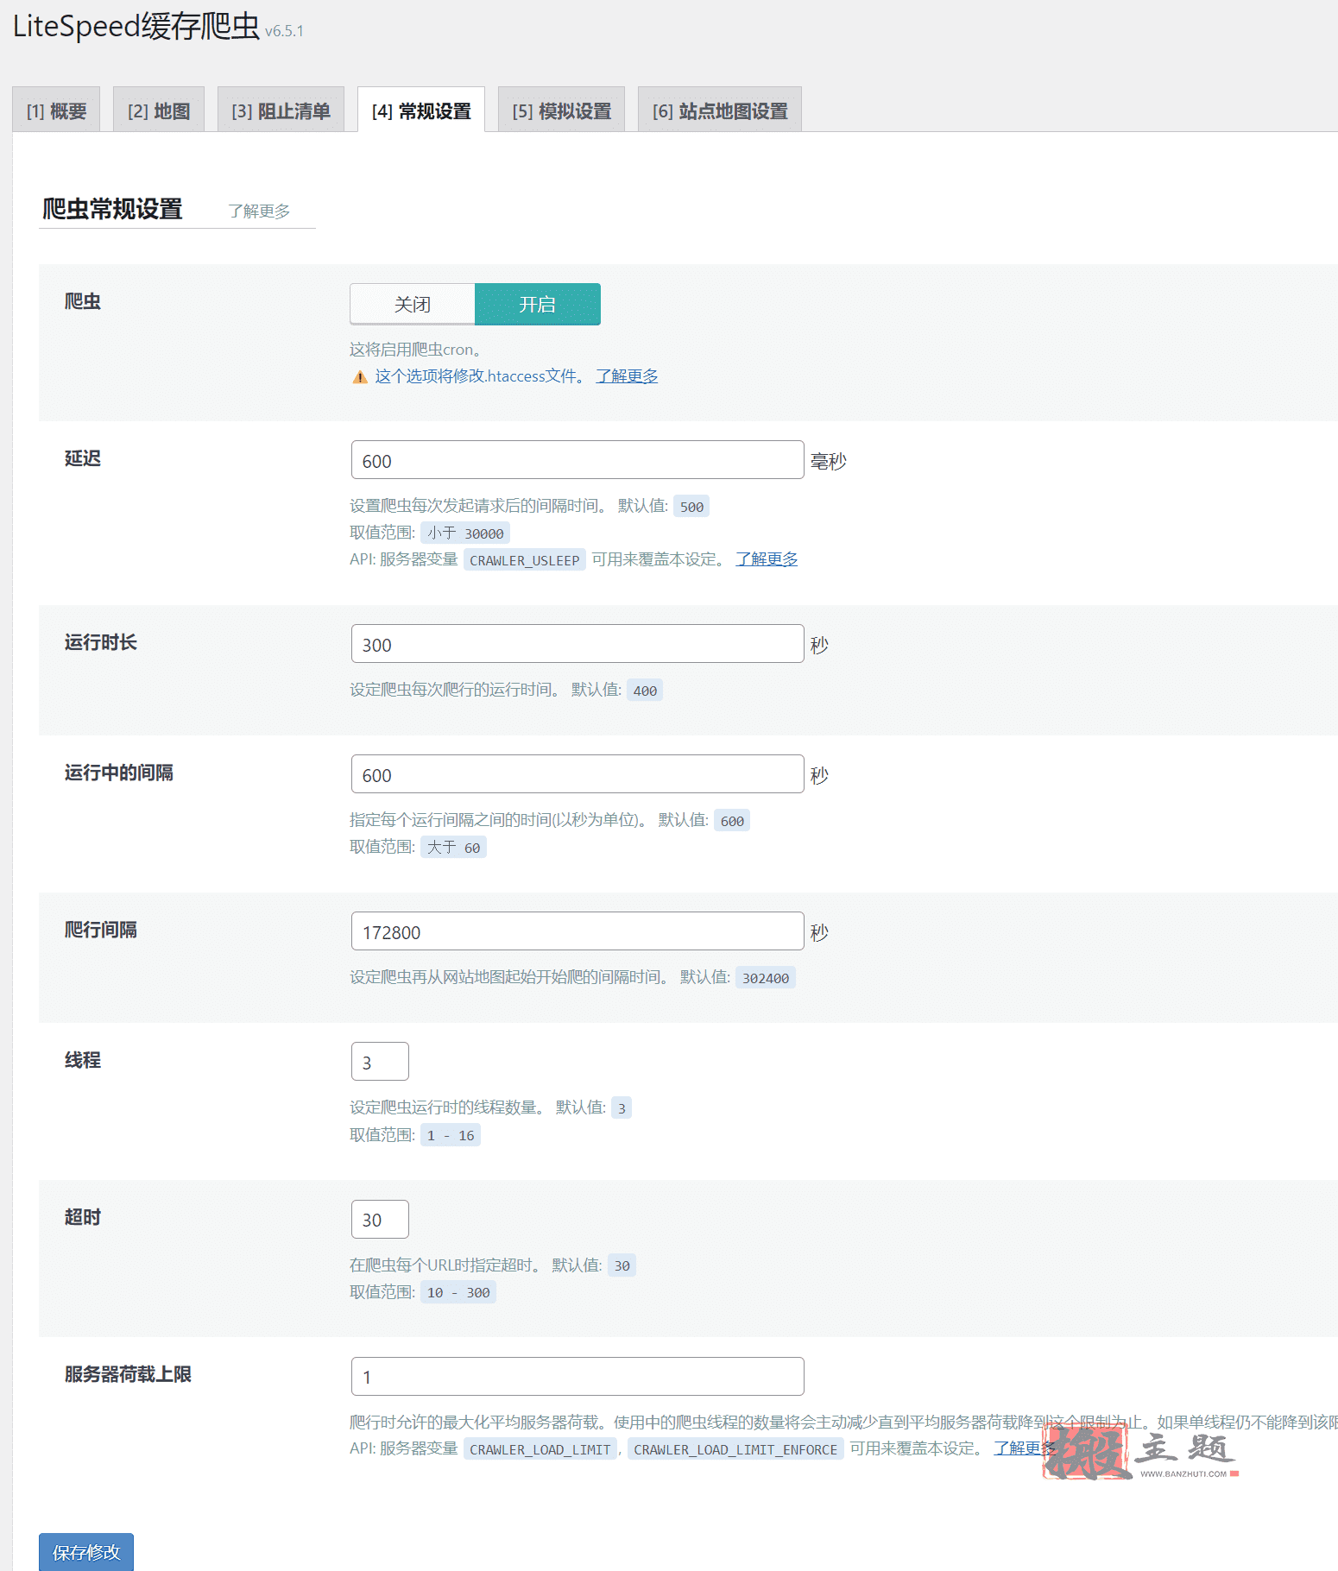Turn the crawler on with 开启

(x=538, y=304)
